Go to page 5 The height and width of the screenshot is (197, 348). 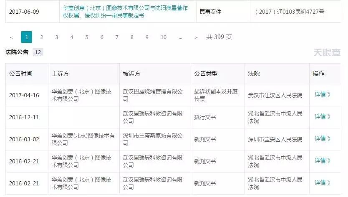(87, 37)
